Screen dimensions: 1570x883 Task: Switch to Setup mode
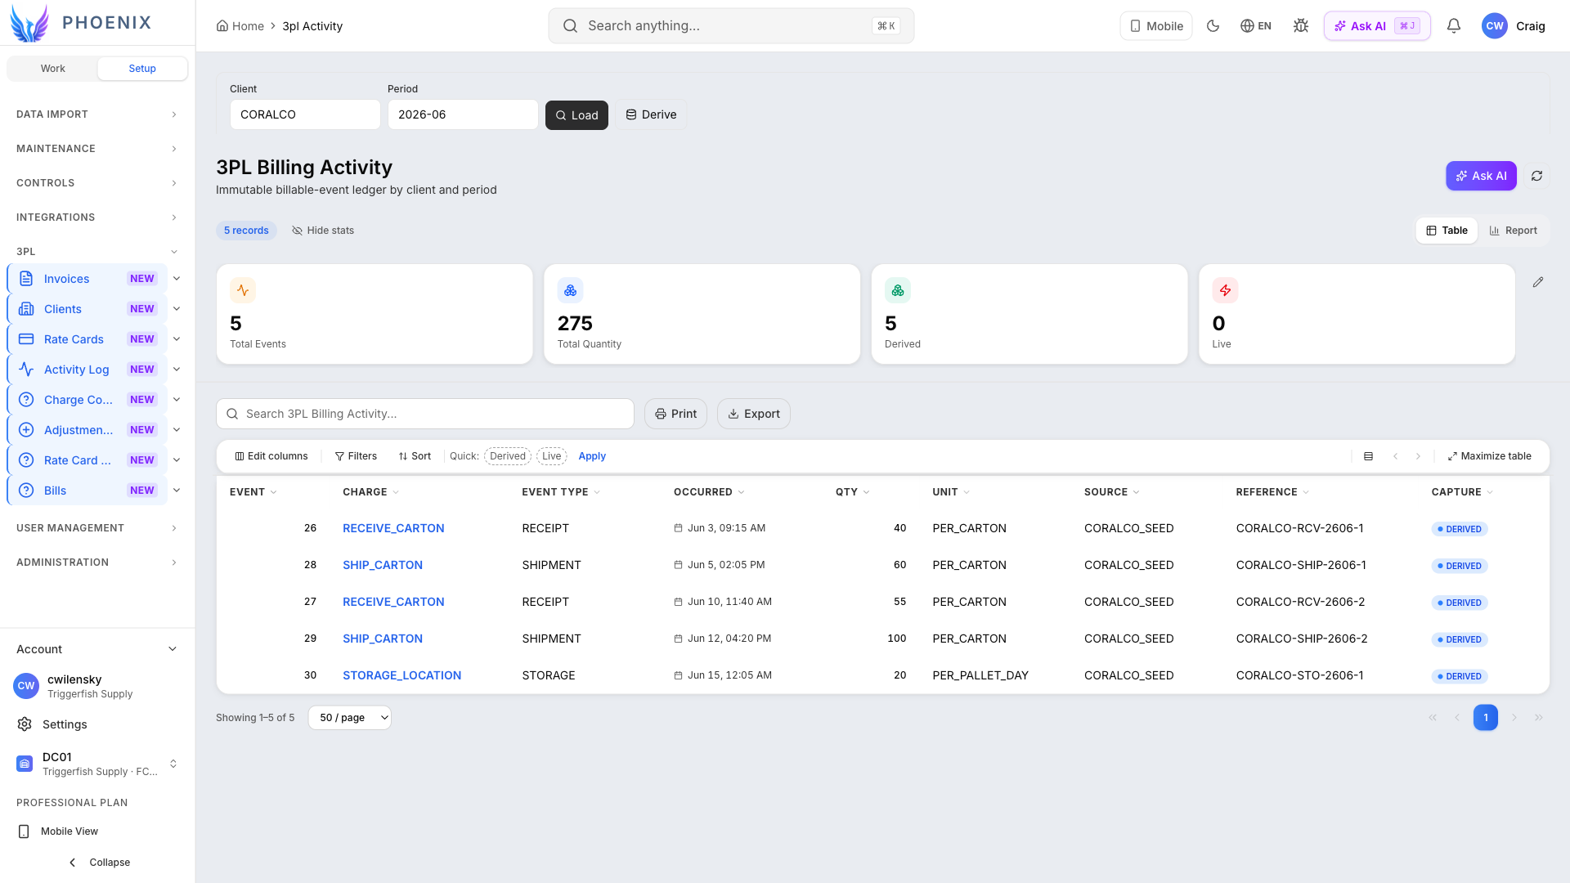click(x=142, y=69)
